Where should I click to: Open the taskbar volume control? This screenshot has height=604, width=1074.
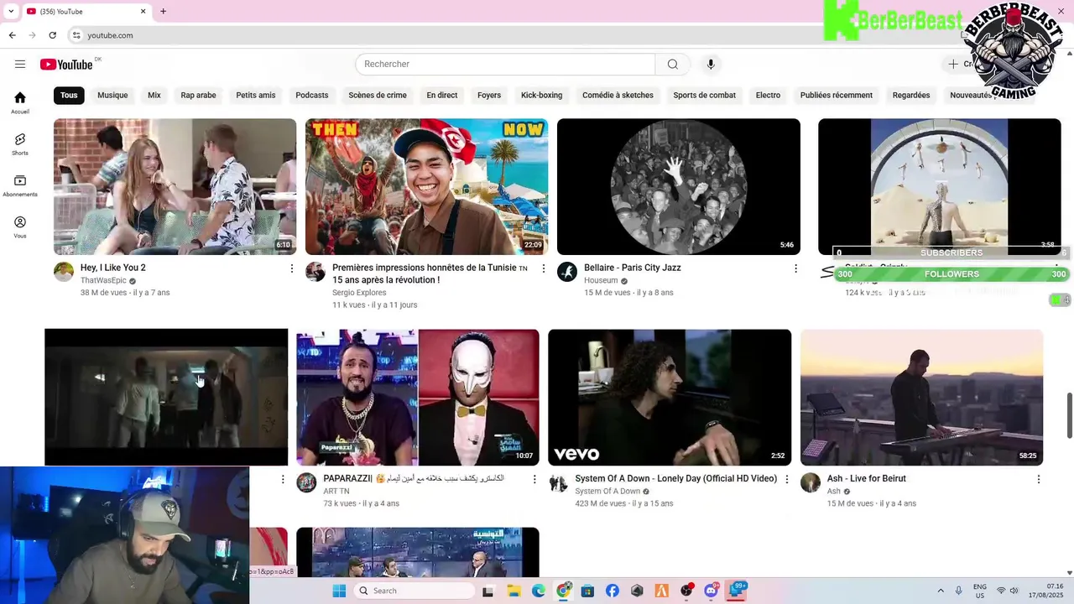(1014, 591)
